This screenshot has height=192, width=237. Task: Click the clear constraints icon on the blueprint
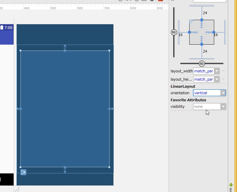(23, 172)
